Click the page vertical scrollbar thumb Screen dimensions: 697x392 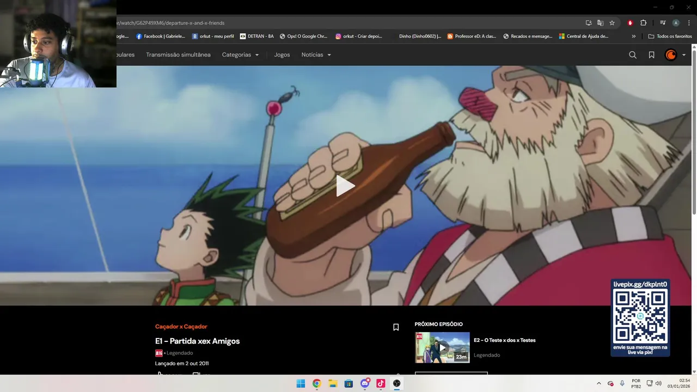(x=694, y=132)
